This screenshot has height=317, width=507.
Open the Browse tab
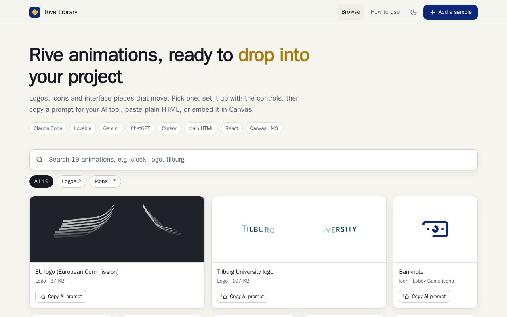click(x=351, y=12)
